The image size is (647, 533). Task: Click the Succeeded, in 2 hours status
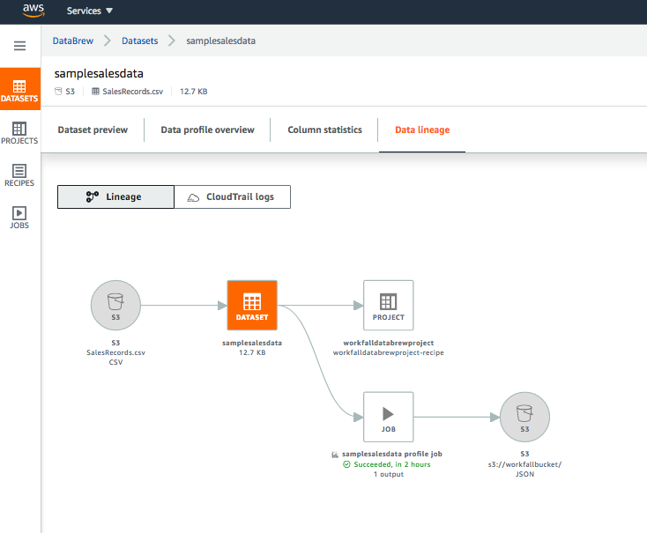(392, 464)
